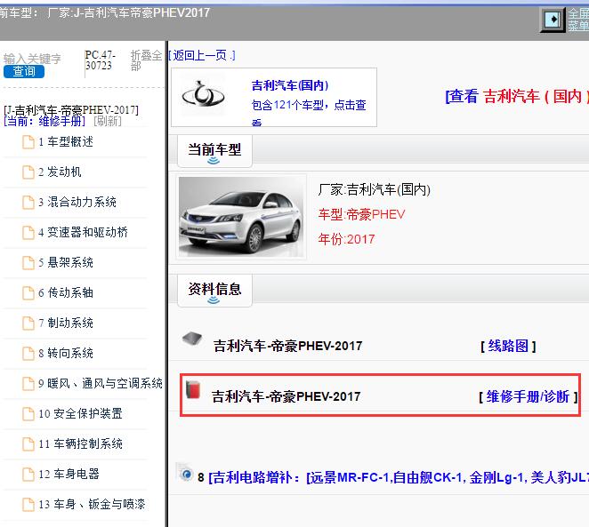Select 5 悬架系统 in the tree

click(65, 262)
